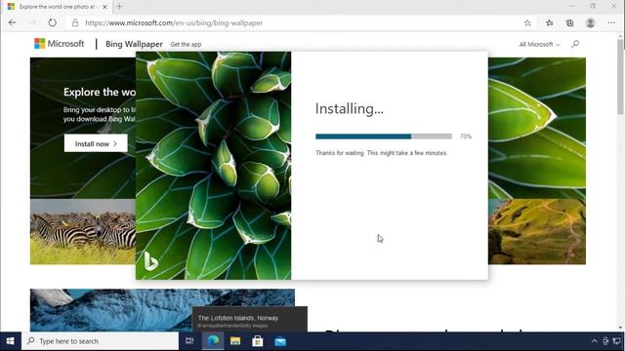Screen dimensions: 625x351
Task: Click the 'Install now' button
Action: point(96,143)
